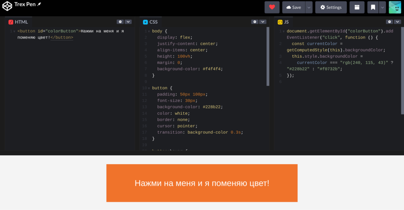Switch to the HTML editor tab
The height and width of the screenshot is (210, 404).
point(19,22)
